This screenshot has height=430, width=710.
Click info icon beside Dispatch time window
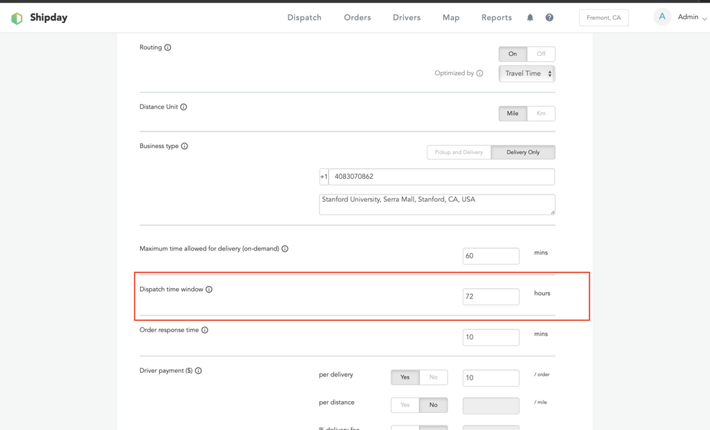(209, 289)
